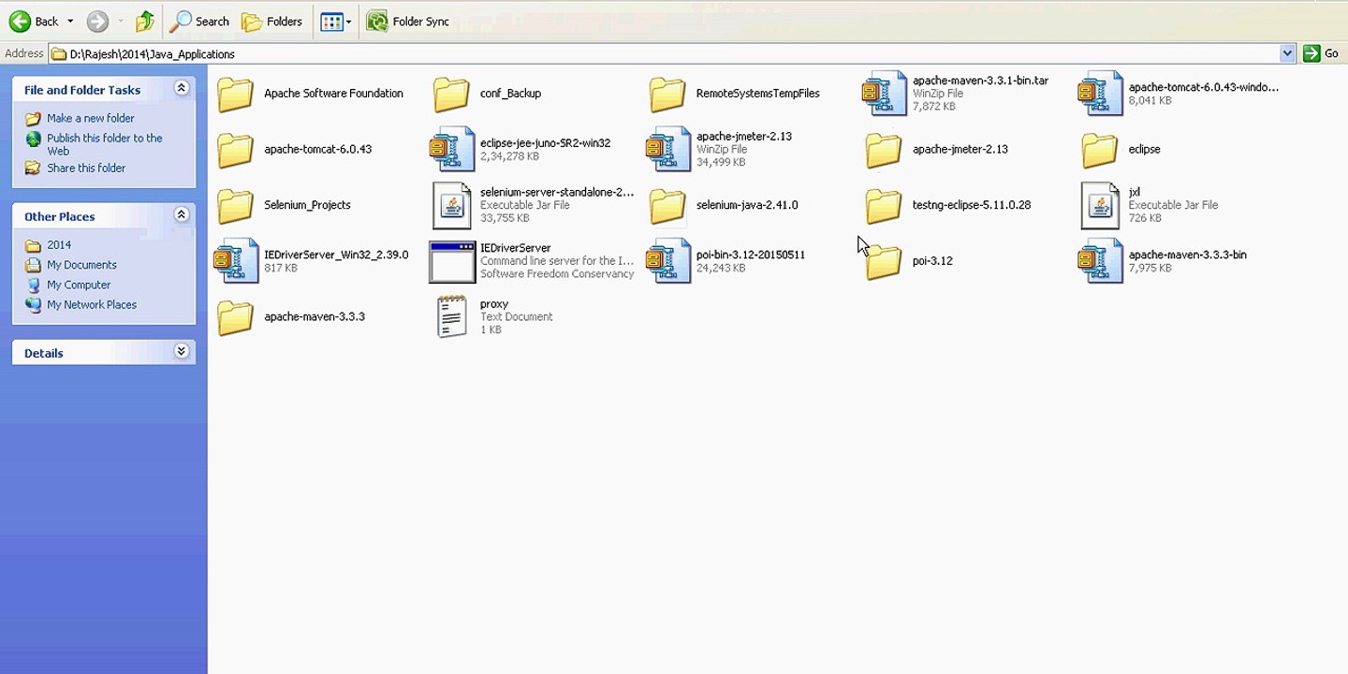
Task: Click the 'conf_Backup' folder name
Action: 510,94
